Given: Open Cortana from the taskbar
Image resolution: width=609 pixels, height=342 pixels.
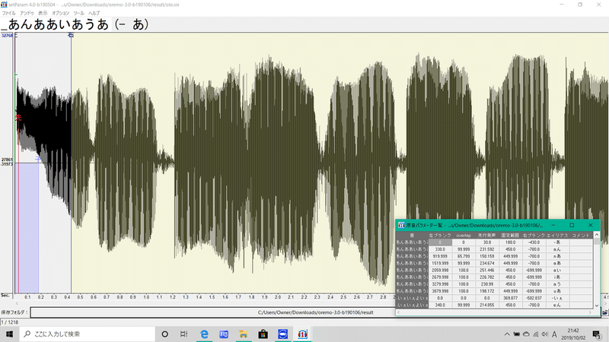Looking at the screenshot, I should pyautogui.click(x=164, y=334).
